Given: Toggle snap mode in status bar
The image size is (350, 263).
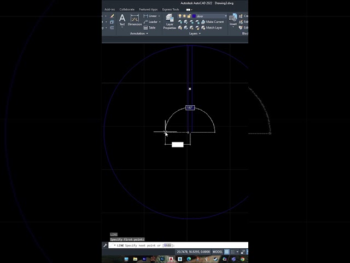Looking at the screenshot, I should click(x=232, y=252).
